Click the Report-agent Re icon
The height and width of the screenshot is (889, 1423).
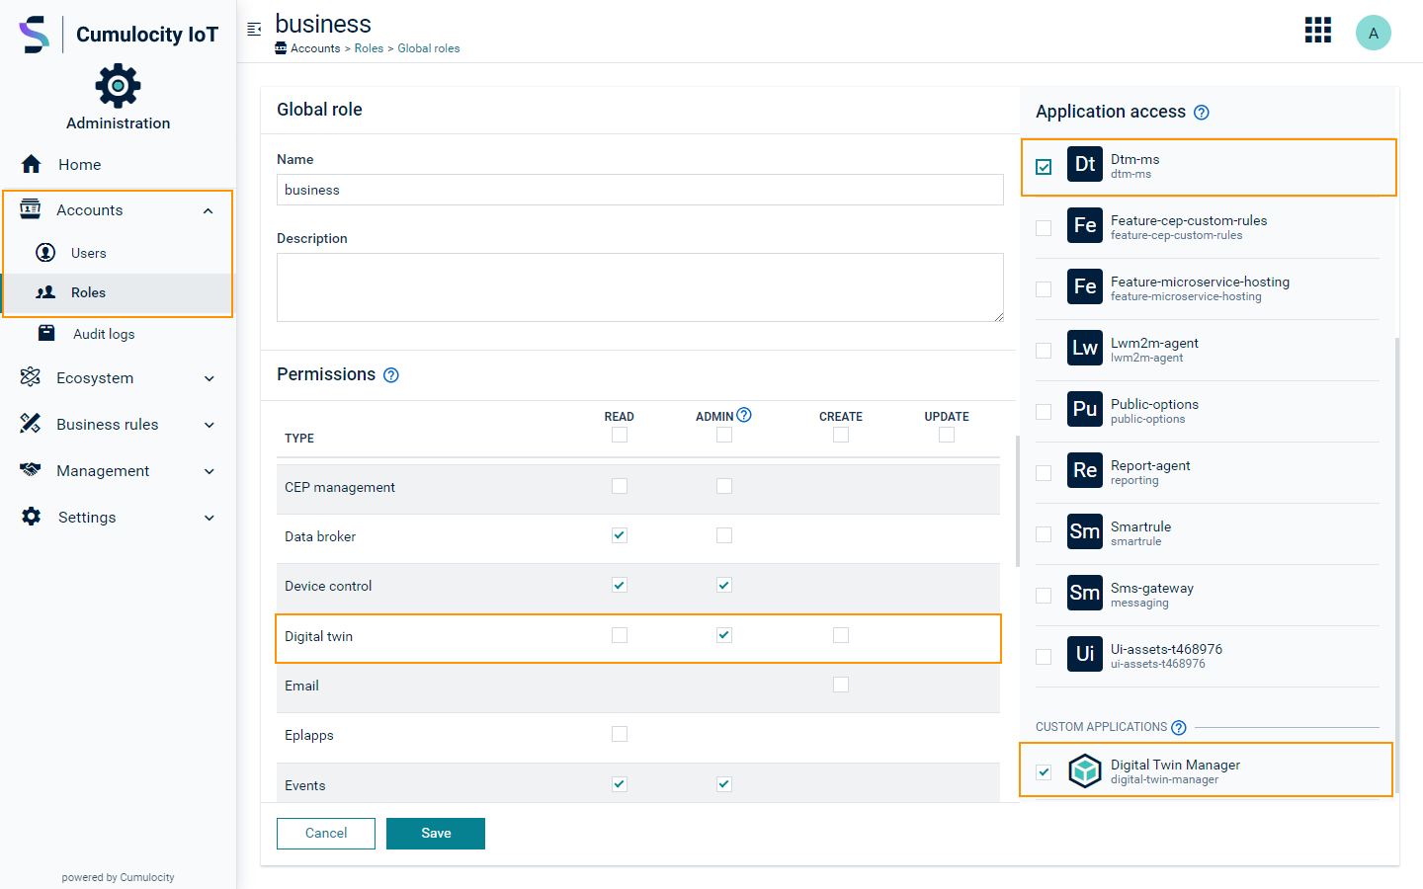click(x=1085, y=470)
